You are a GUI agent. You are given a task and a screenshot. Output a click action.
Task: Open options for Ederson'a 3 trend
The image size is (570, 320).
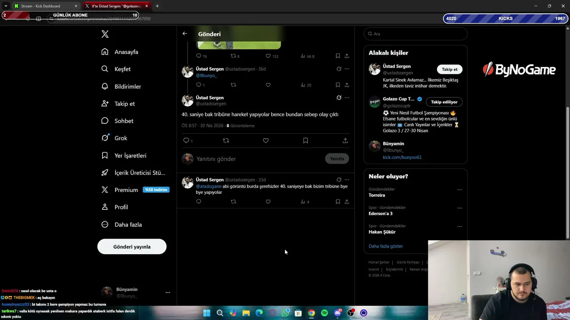tap(460, 208)
